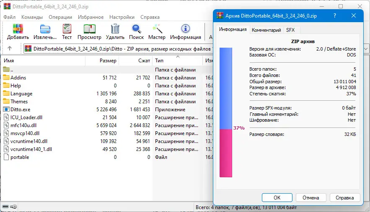This screenshot has width=370, height=212.
Task: Sort by the Имя column header
Action: (43, 61)
